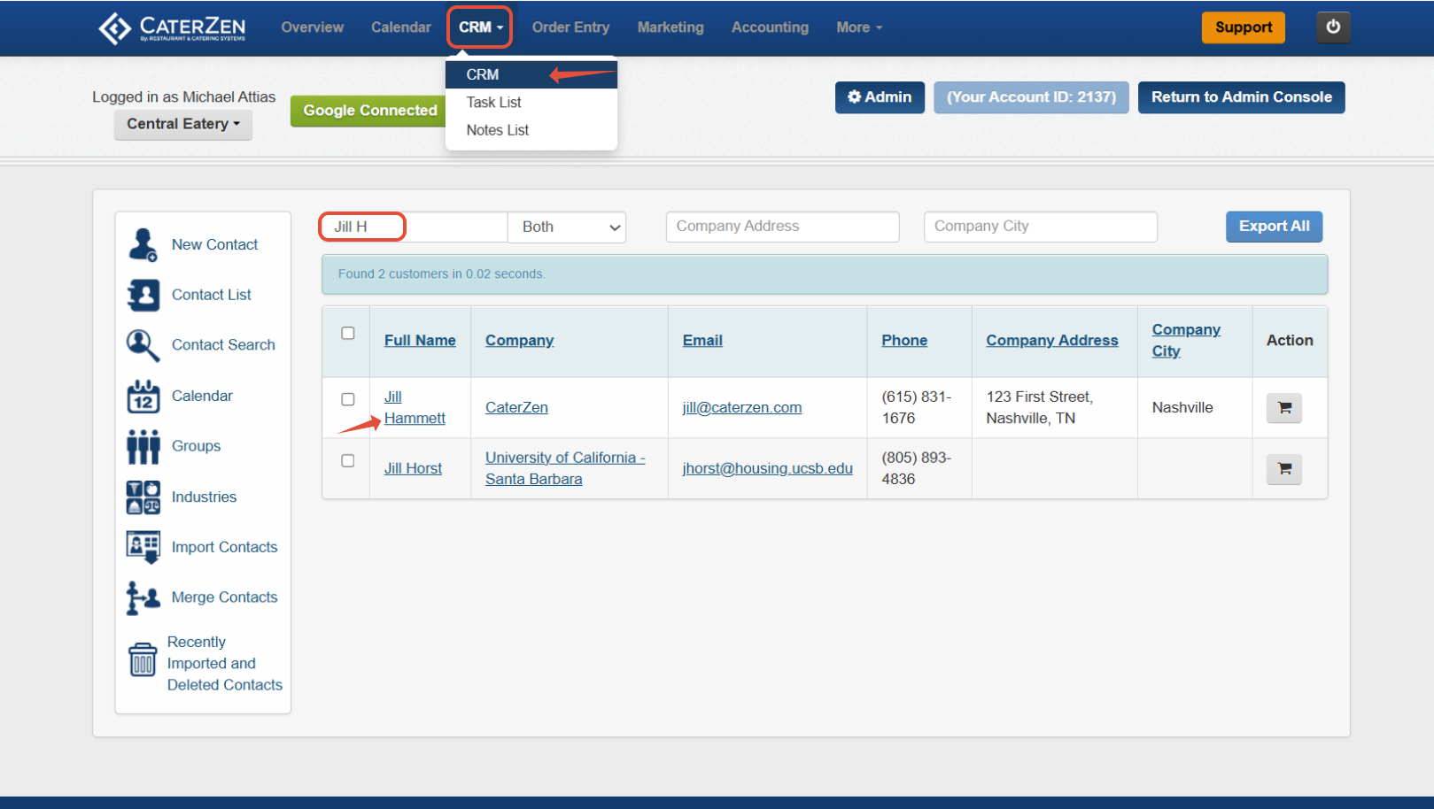This screenshot has height=809, width=1434.
Task: Toggle the CRM navbar dropdown
Action: coord(480,27)
